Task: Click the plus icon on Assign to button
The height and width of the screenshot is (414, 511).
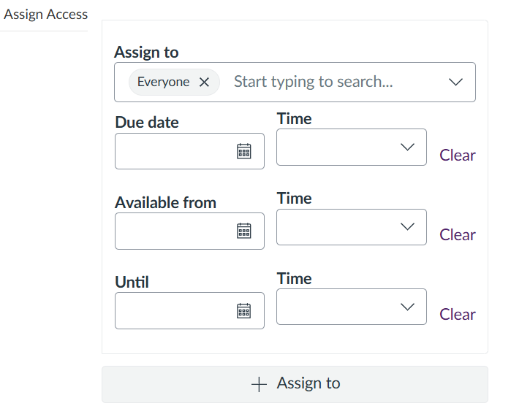Action: click(259, 384)
